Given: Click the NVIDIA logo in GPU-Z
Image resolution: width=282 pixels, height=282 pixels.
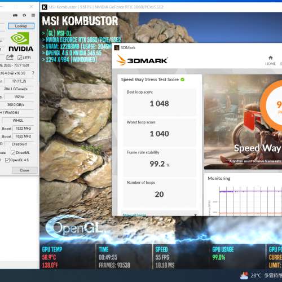Looking at the screenshot, I should [x=21, y=42].
